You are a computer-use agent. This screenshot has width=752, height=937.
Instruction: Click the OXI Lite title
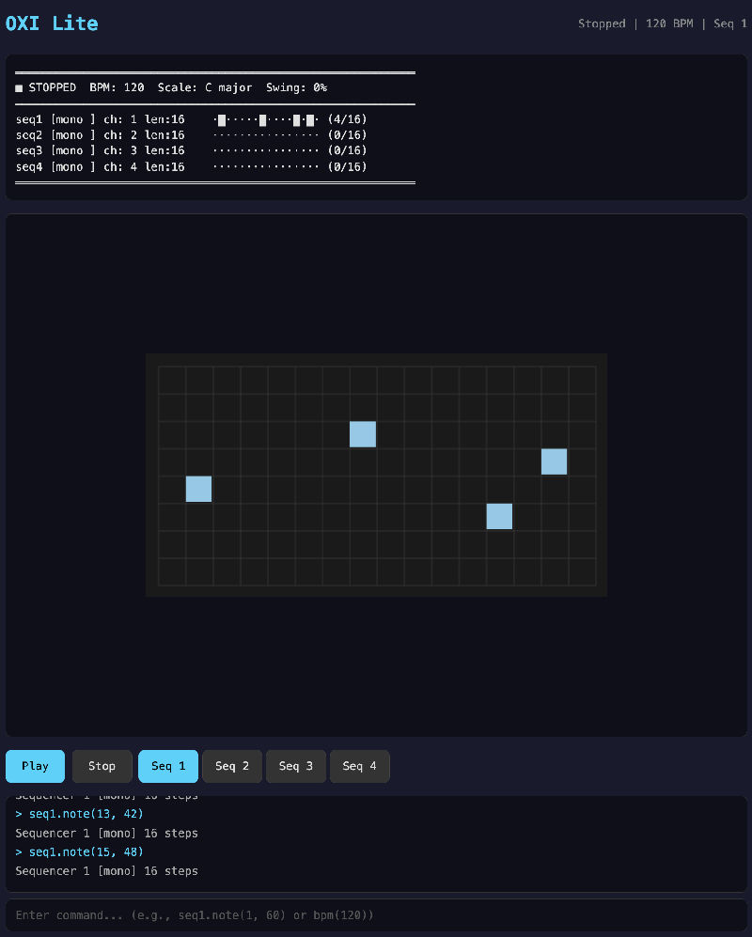coord(52,23)
